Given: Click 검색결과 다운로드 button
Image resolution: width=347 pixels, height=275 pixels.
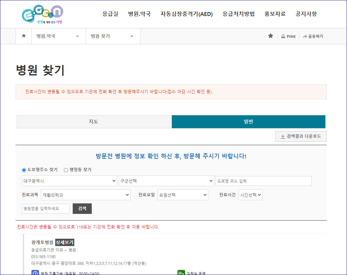Looking at the screenshot, I should (301, 136).
